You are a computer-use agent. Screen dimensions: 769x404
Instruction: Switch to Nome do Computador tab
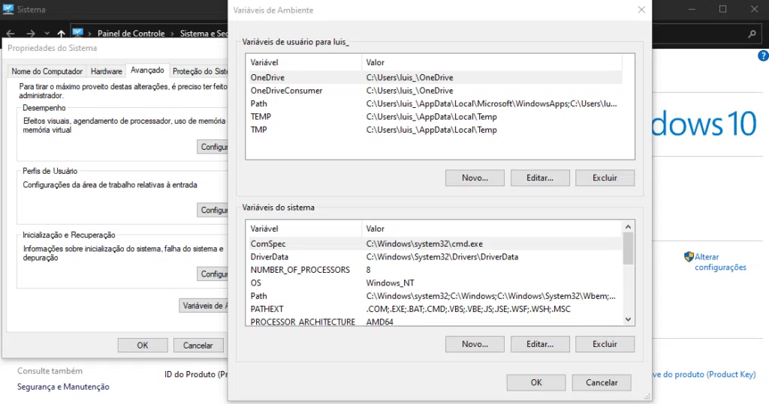point(47,71)
